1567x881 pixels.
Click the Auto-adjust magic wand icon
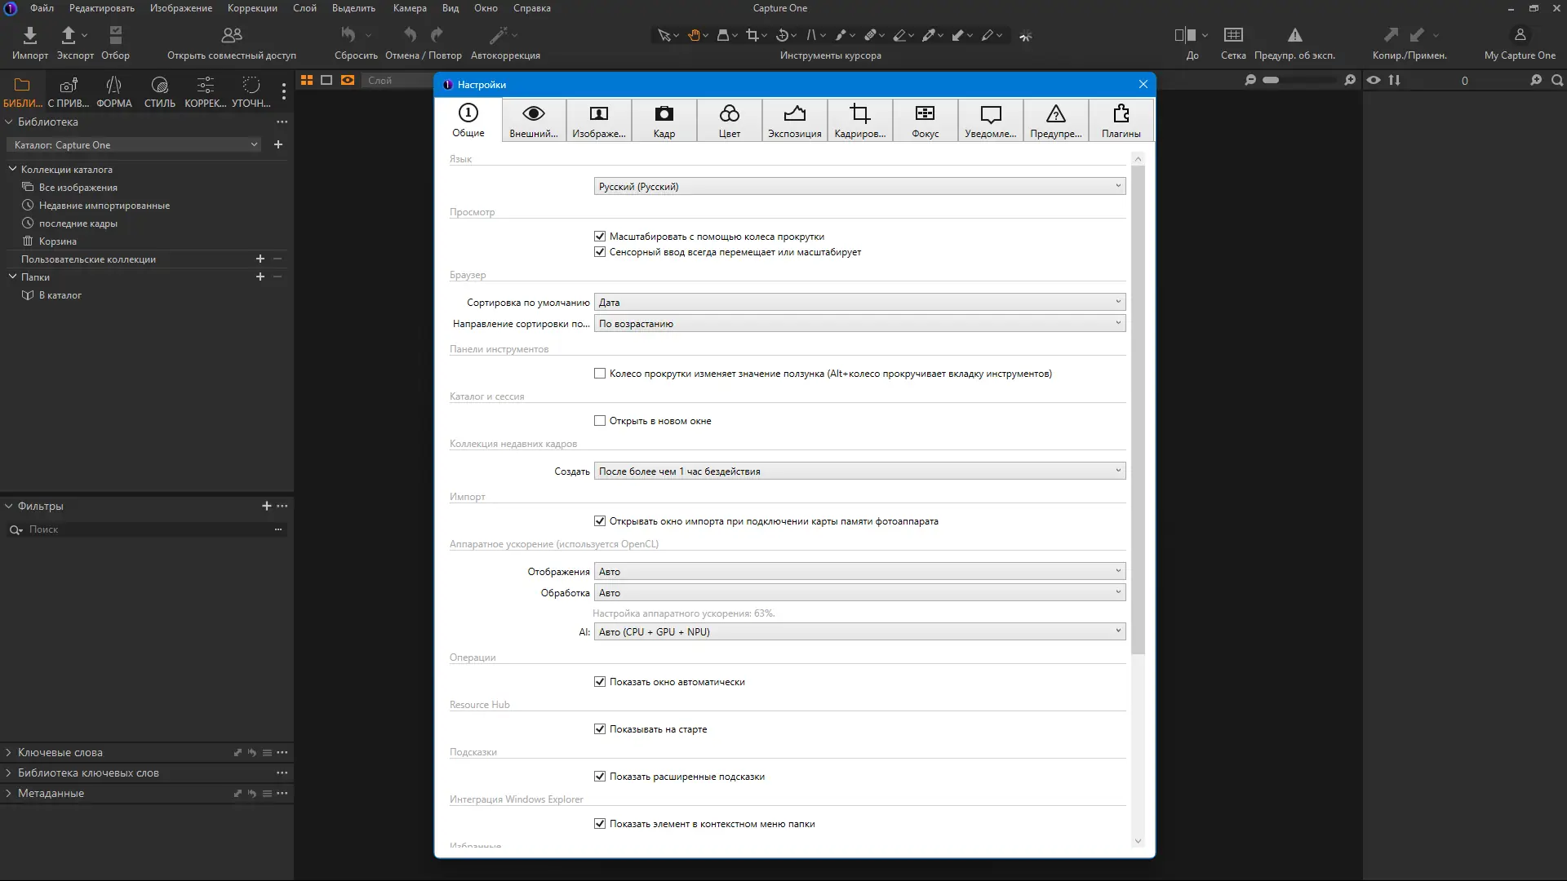[x=498, y=35]
